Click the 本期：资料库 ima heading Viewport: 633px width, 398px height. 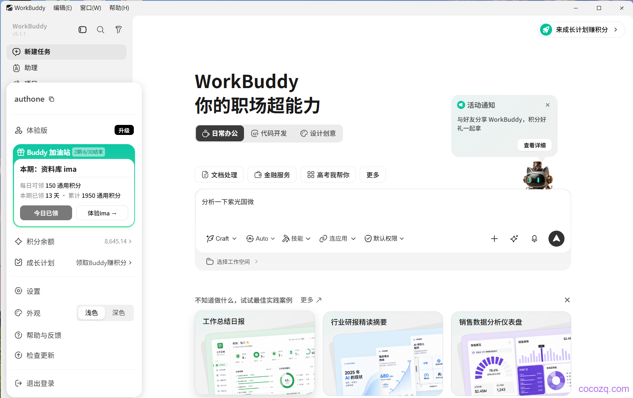pyautogui.click(x=48, y=169)
